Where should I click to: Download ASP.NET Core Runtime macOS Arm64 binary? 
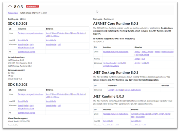pos(137,59)
